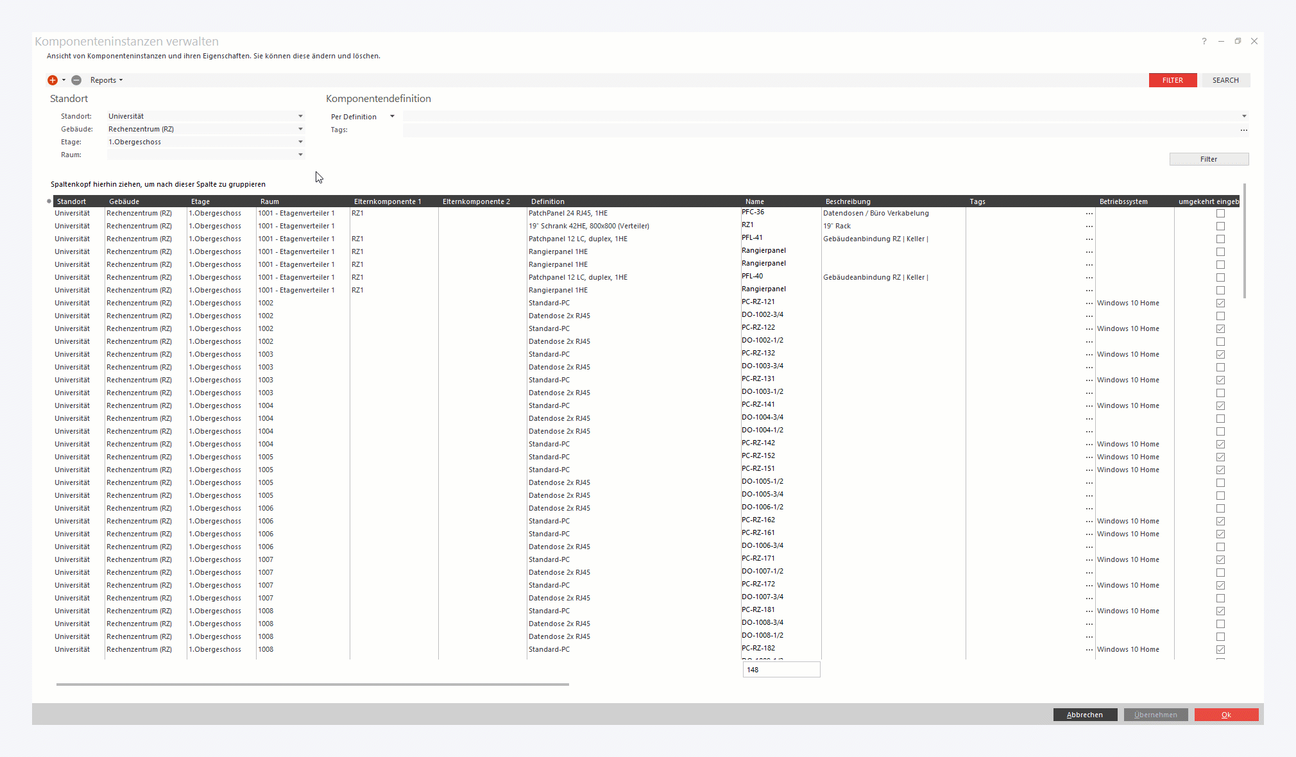Click the Abbrechen button
The height and width of the screenshot is (757, 1296).
(1084, 715)
